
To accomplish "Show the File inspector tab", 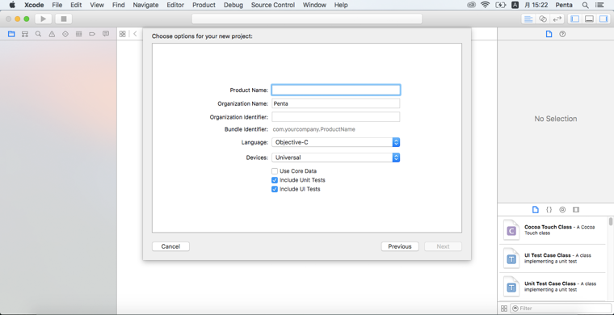I will click(549, 34).
